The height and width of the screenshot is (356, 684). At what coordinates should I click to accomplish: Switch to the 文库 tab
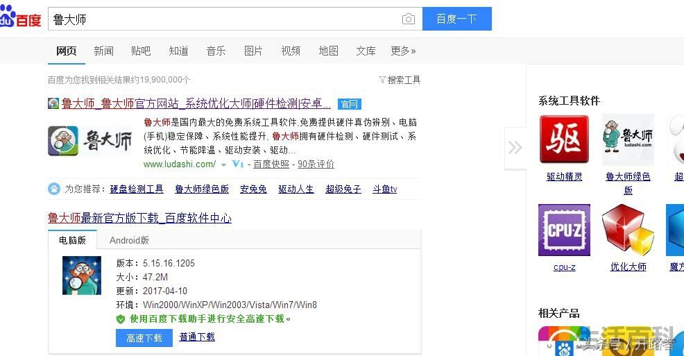point(366,51)
